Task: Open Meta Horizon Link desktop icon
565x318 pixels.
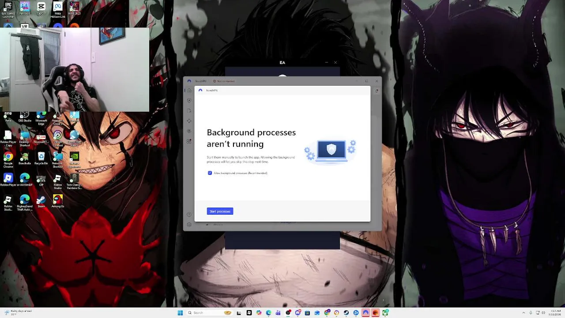Action: [x=58, y=10]
